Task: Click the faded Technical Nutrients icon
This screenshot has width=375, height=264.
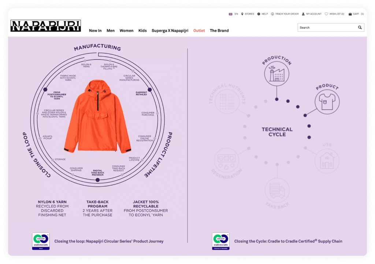Action: point(227,102)
